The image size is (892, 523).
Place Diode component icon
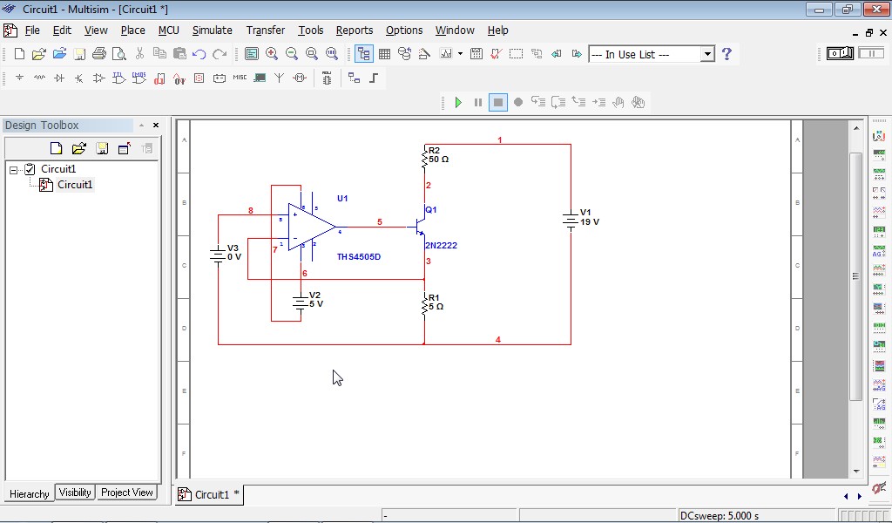click(59, 78)
